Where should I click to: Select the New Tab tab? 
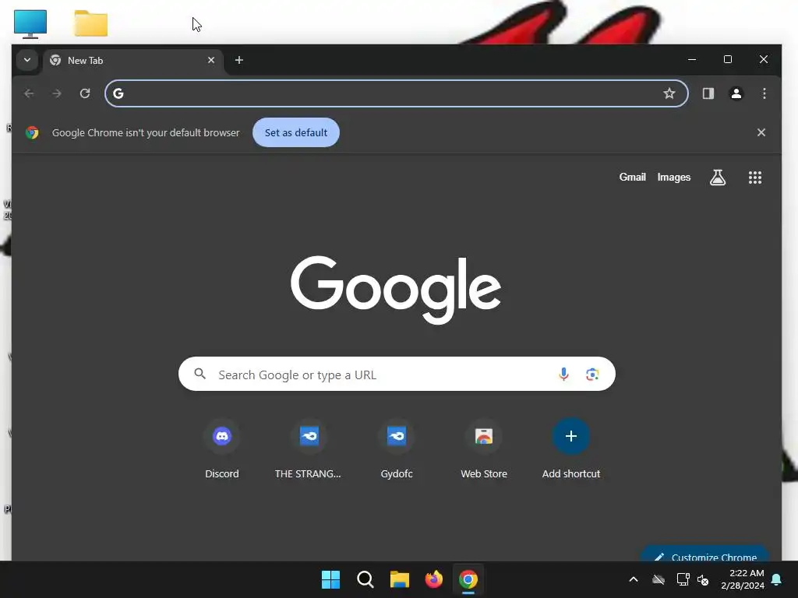point(133,61)
